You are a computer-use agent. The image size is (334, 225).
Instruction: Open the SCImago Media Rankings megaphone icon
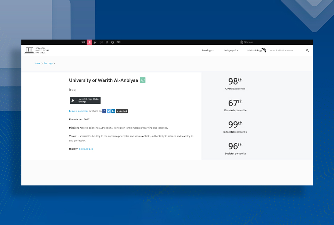(95, 42)
